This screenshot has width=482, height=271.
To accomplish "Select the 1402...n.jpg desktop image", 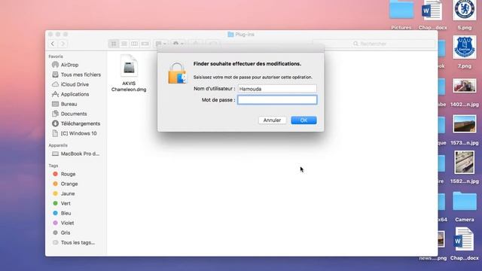I will click(465, 86).
